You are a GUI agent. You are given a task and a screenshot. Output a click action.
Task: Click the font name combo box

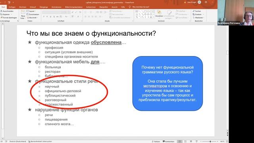coord(52,12)
